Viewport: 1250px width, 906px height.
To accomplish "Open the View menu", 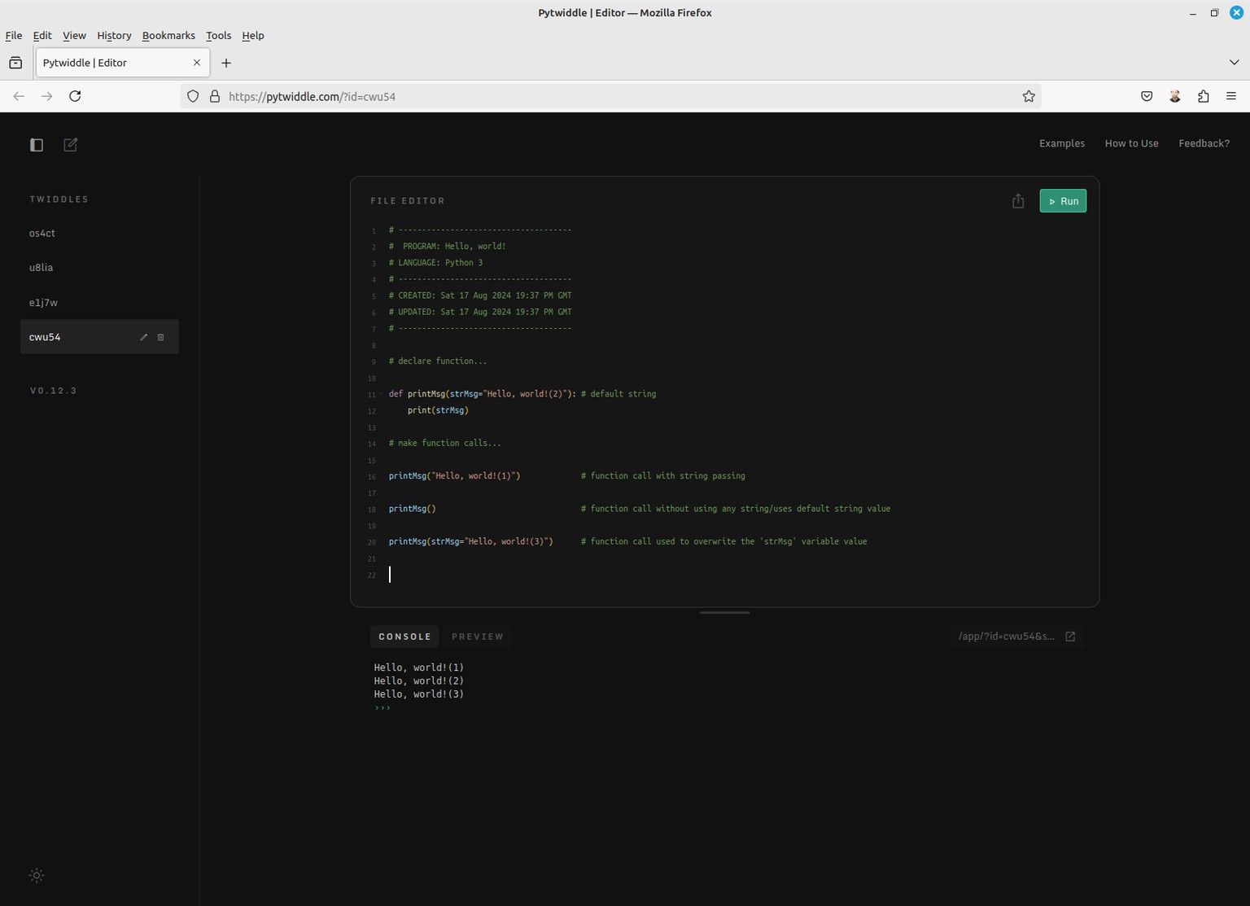I will (x=74, y=36).
